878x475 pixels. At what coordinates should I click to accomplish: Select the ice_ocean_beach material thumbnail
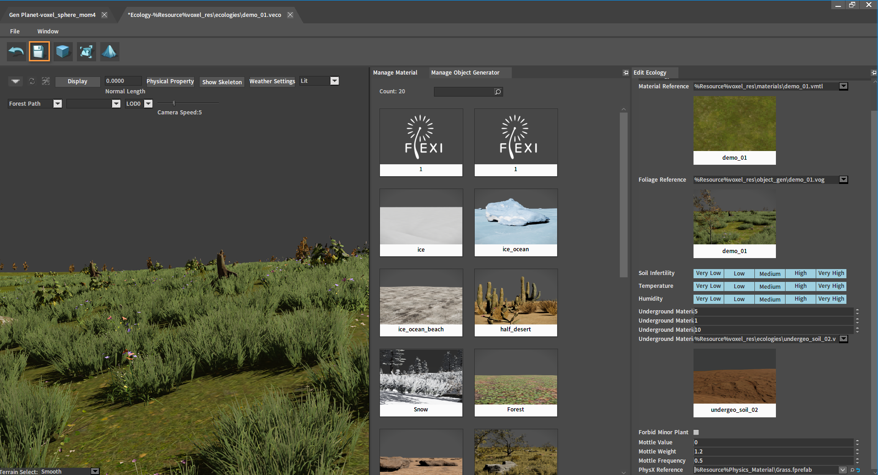421,302
